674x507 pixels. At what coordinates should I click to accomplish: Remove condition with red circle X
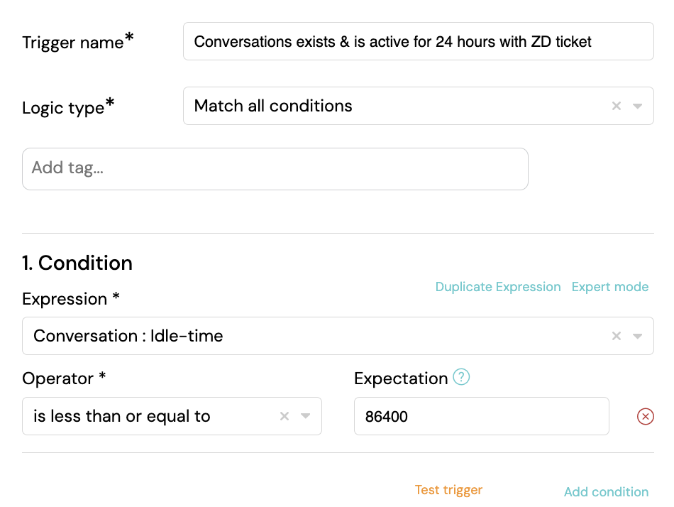(645, 416)
